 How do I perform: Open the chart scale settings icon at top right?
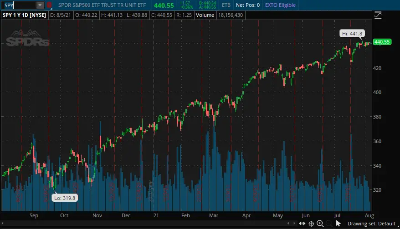tap(378, 15)
